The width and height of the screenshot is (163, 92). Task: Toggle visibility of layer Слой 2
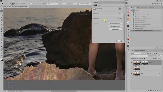[x=131, y=63]
